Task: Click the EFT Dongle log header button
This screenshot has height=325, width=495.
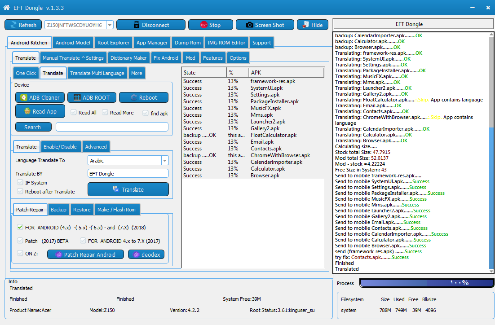Action: [413, 24]
